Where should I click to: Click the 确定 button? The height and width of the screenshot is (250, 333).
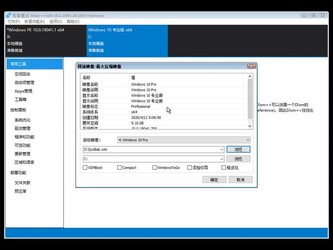point(214,180)
